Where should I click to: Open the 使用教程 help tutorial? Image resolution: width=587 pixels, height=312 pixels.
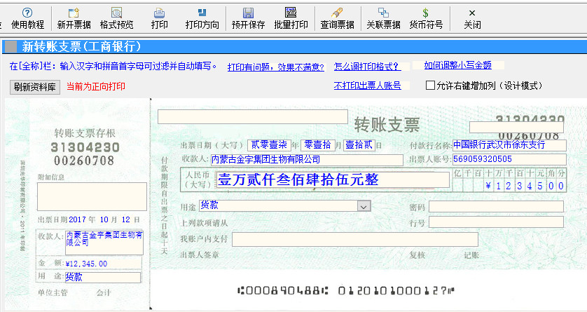pyautogui.click(x=27, y=19)
